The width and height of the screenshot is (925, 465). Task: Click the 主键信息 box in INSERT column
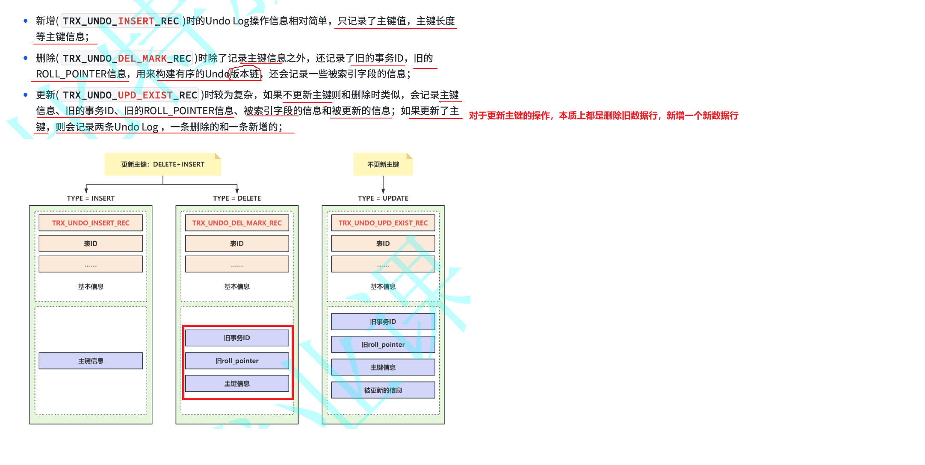91,361
